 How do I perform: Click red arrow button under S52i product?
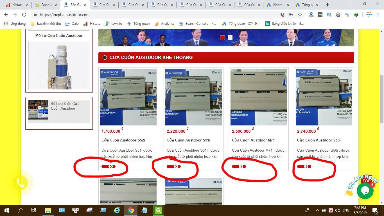click(x=109, y=166)
